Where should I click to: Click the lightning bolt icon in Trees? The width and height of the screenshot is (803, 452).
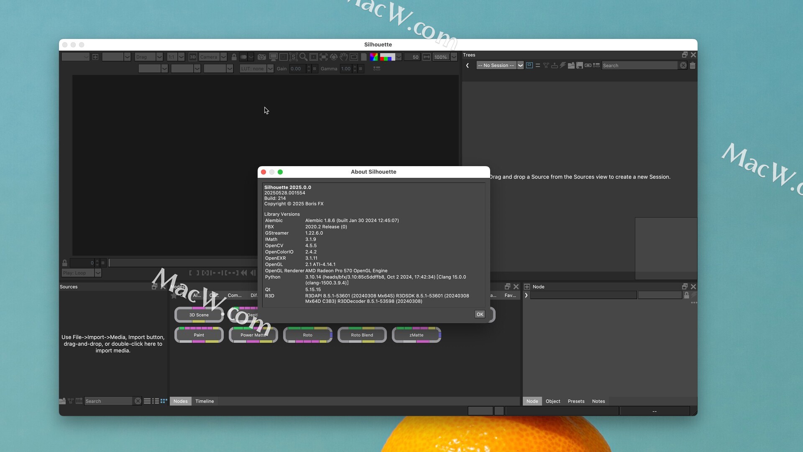pyautogui.click(x=563, y=65)
